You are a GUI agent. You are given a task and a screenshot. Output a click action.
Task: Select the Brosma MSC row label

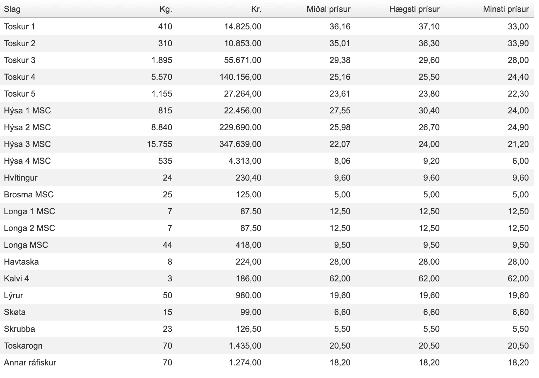point(29,195)
